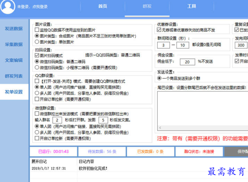Toggle 无券或者优惠券失效的商品不发 checkbox

point(159,30)
